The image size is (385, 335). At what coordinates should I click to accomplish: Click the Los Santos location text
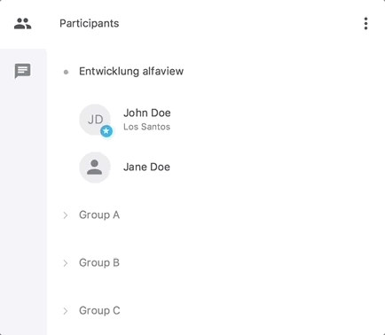pyautogui.click(x=146, y=127)
